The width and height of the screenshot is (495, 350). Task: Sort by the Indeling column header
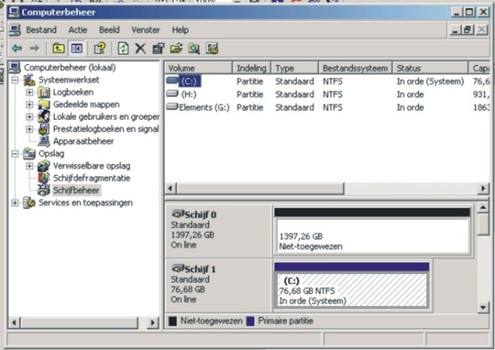click(252, 68)
